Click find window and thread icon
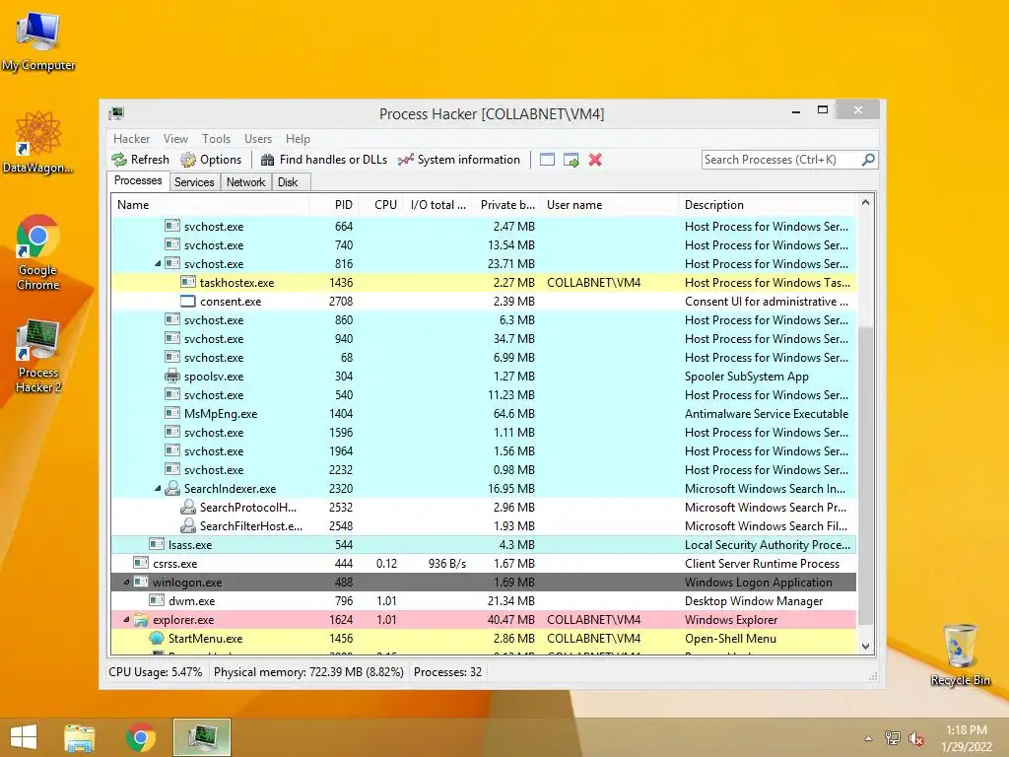The width and height of the screenshot is (1009, 757). (571, 160)
